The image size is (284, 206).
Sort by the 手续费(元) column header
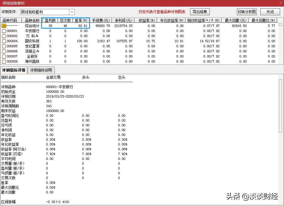tap(101, 20)
